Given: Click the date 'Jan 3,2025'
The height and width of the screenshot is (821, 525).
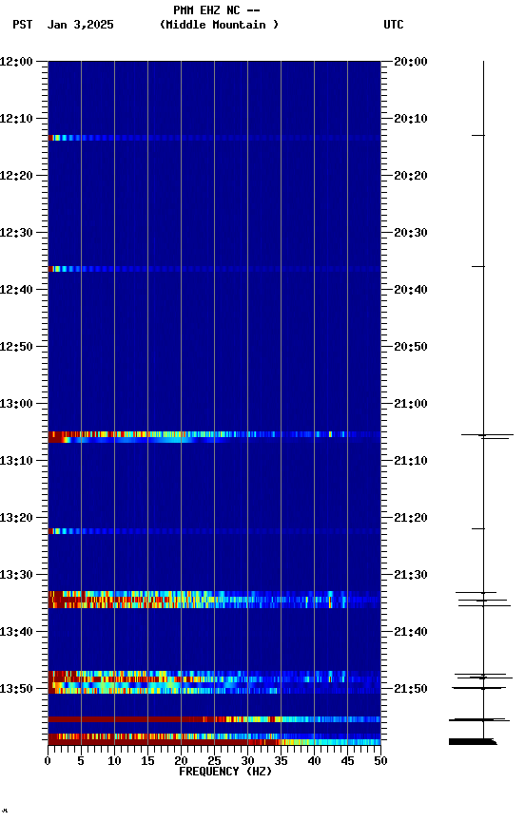Looking at the screenshot, I should (80, 25).
